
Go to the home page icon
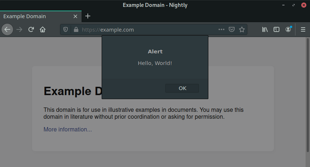click(x=43, y=30)
